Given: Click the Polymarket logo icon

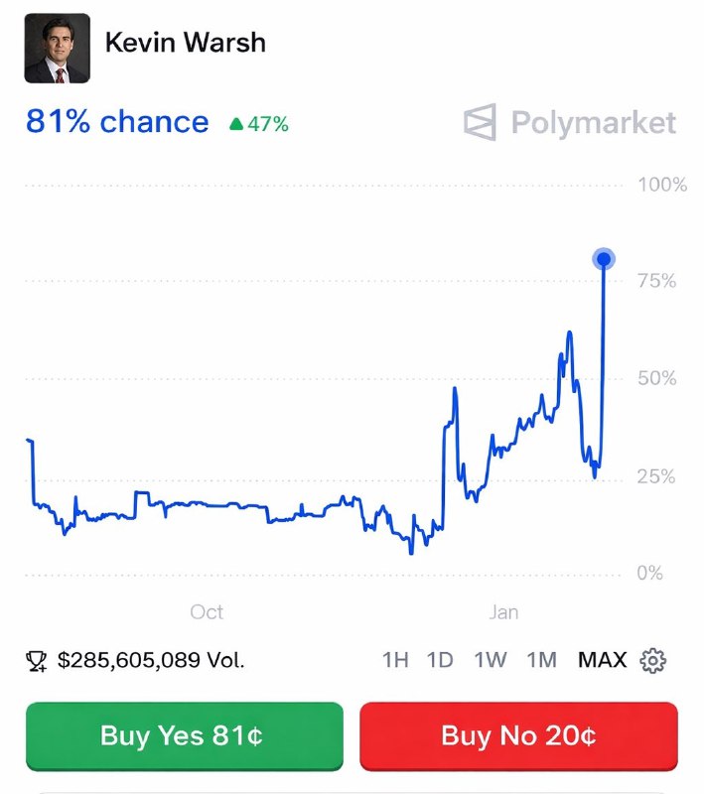Looking at the screenshot, I should (x=481, y=124).
